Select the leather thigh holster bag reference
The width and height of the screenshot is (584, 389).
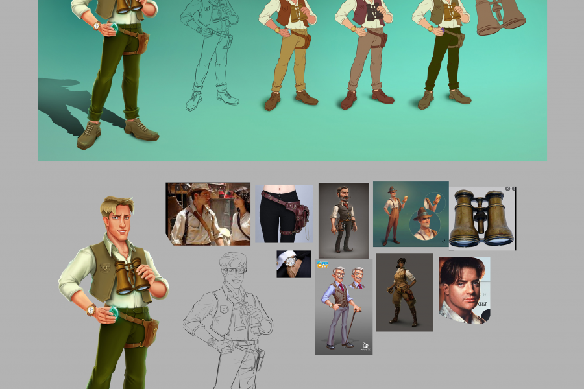click(284, 214)
